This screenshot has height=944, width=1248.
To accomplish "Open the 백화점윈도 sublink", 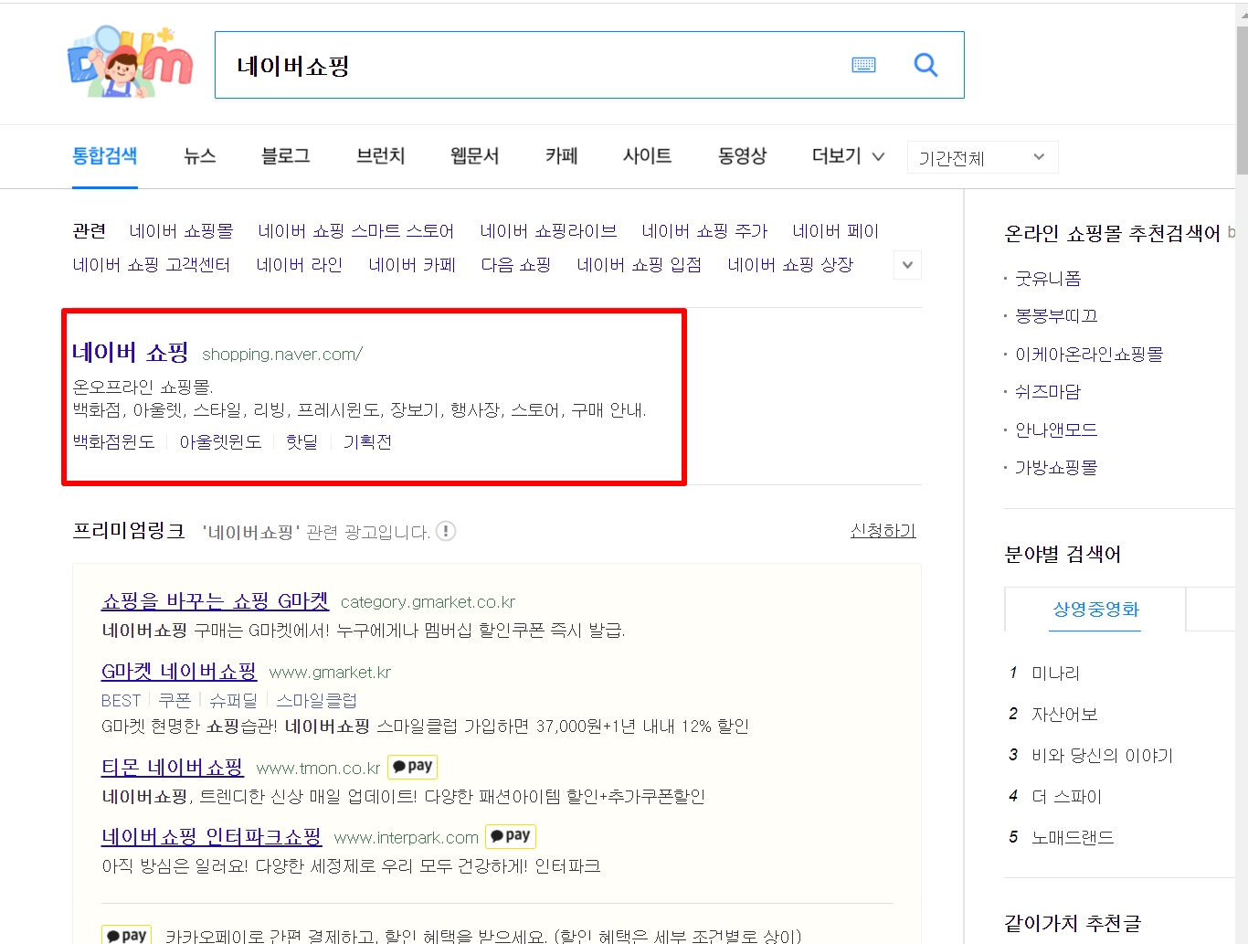I will click(114, 442).
